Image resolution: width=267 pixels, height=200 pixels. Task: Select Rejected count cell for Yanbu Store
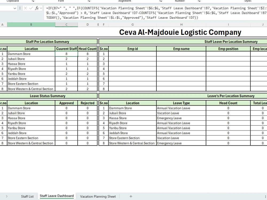88,128
